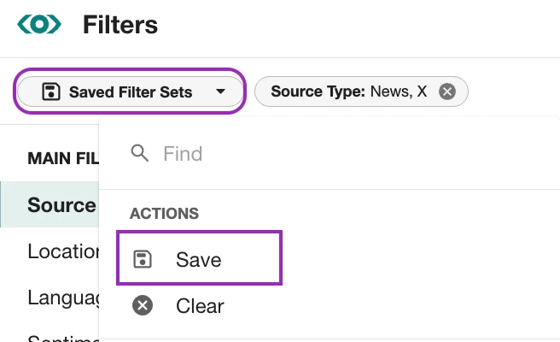Open the Language filter category
Screen dimensions: 560x342
[x=64, y=298]
